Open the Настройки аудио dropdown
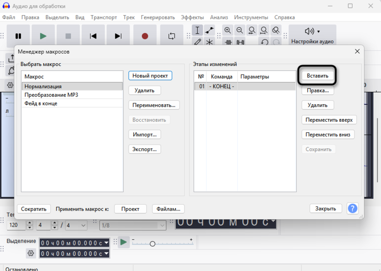 click(x=312, y=36)
